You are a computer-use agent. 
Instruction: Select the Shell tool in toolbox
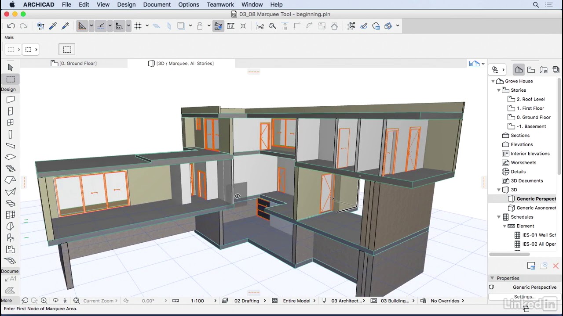pos(11,192)
